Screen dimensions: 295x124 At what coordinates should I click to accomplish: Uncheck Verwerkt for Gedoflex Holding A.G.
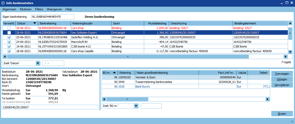[x=9, y=37]
